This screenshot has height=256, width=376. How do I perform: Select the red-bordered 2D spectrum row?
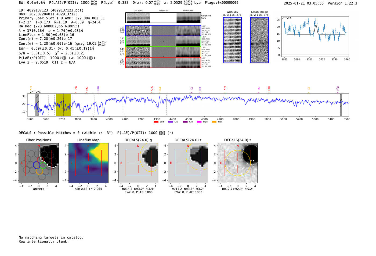(x=163, y=63)
